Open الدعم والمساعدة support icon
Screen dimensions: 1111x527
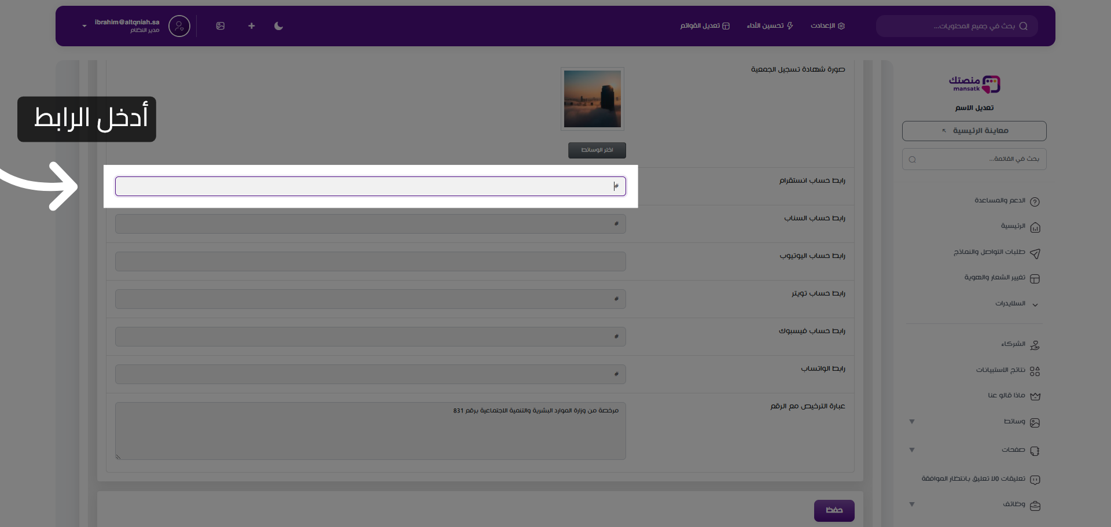click(x=1035, y=201)
